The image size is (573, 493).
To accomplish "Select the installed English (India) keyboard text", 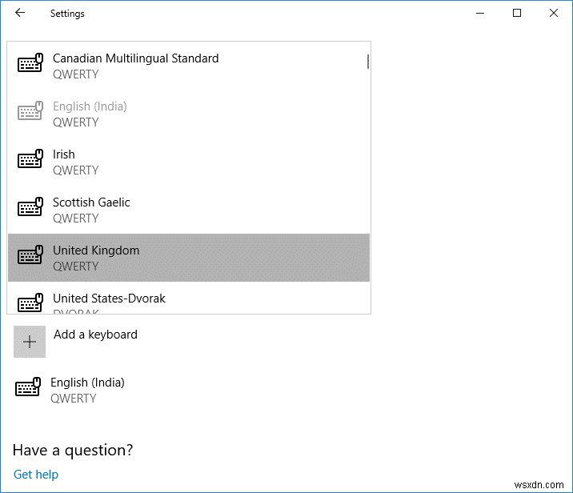I will click(x=87, y=391).
